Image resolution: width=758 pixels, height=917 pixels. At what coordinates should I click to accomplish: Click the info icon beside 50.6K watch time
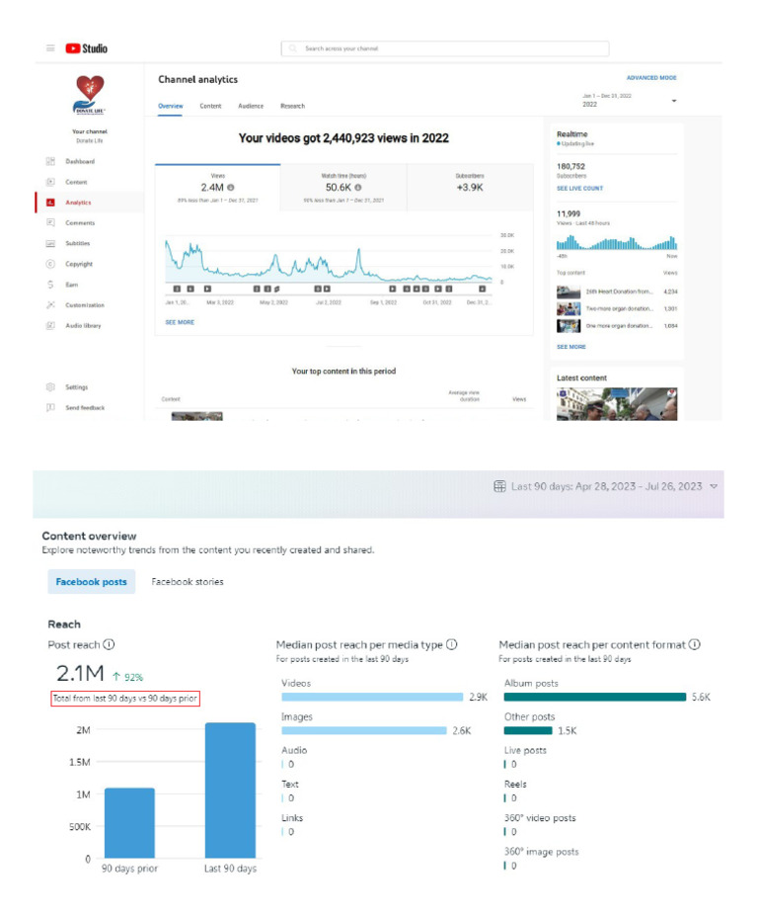[x=358, y=188]
